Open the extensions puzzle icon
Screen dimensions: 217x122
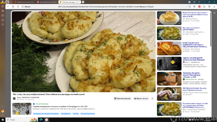(204, 7)
